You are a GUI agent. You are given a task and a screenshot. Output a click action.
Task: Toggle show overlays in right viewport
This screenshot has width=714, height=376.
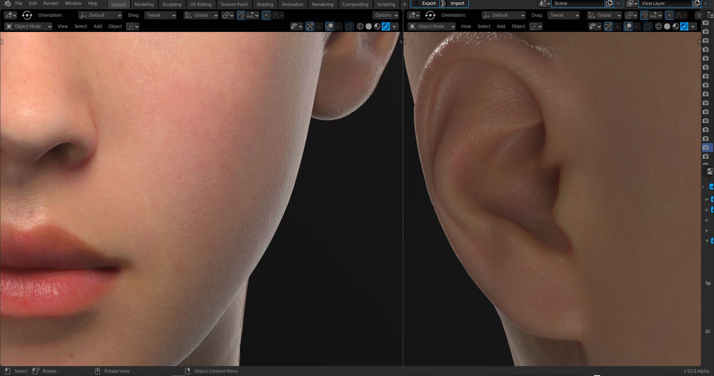[x=628, y=26]
